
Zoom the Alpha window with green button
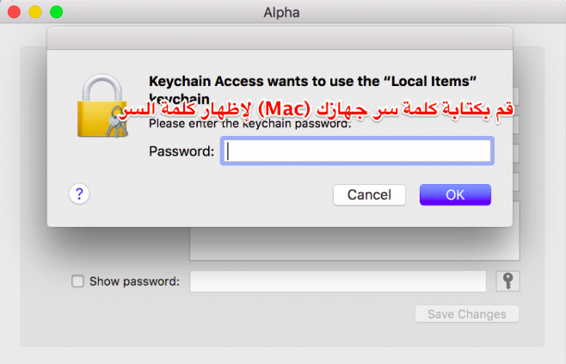(x=56, y=13)
